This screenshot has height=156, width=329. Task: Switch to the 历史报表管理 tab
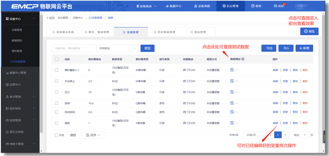point(164,32)
